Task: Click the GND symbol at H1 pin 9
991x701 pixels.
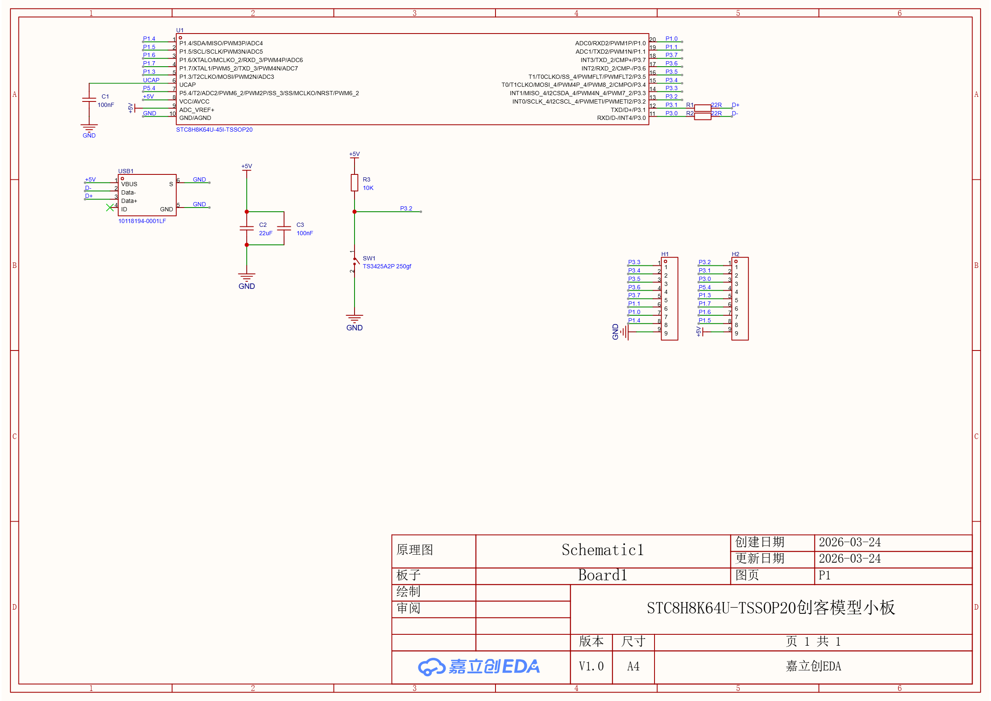Action: click(x=620, y=332)
